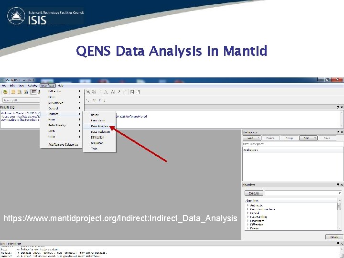
Task: Open the Reflectometry interfaces submenu
Action: click(x=62, y=125)
